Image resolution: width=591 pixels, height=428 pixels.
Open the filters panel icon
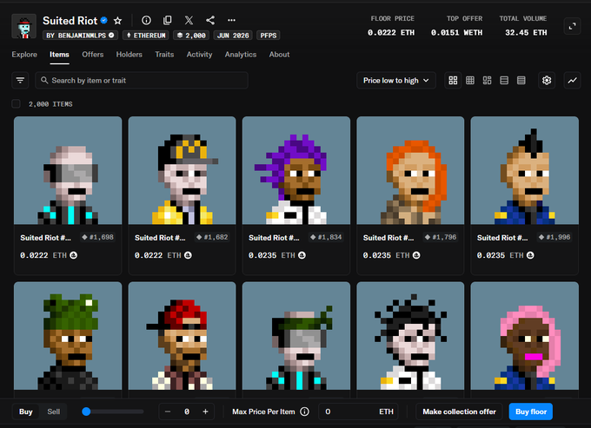tap(20, 80)
